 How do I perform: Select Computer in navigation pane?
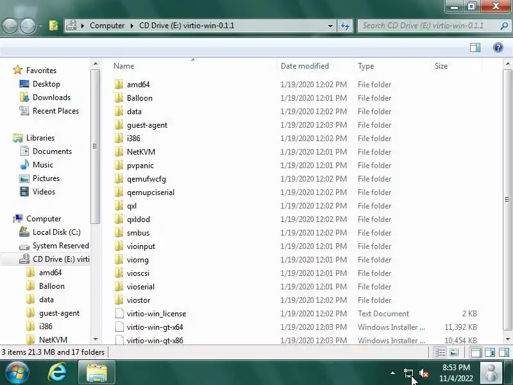click(44, 219)
